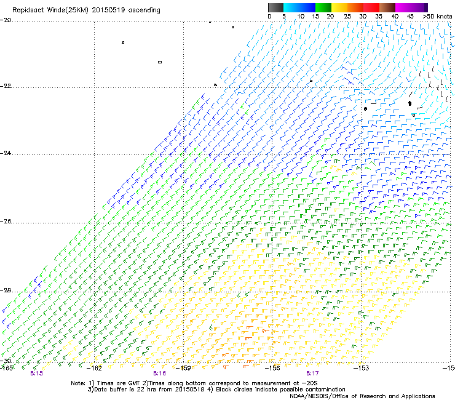Click the longitude label '-165'
This screenshot has width=455, height=400.
6,368
